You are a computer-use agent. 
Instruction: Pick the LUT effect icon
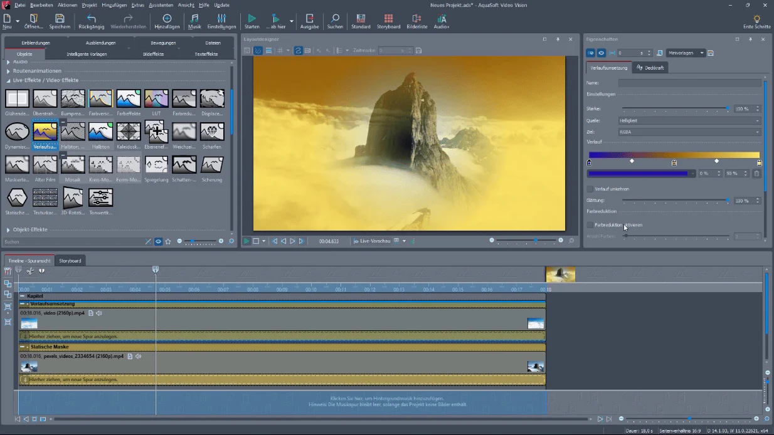(x=156, y=98)
